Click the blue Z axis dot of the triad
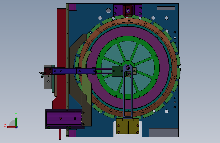The height and width of the screenshot is (143, 220). click(16, 127)
